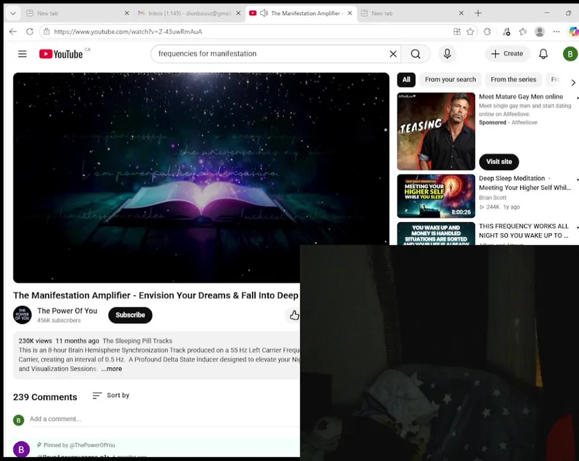Open @ThePowerOfYou pinned-by link
The height and width of the screenshot is (461, 579).
click(92, 445)
